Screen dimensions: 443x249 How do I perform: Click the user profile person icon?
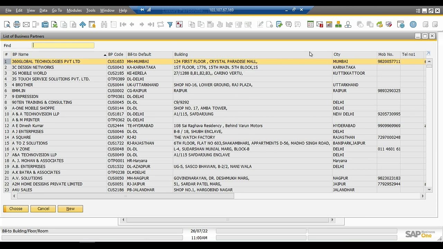(x=348, y=25)
